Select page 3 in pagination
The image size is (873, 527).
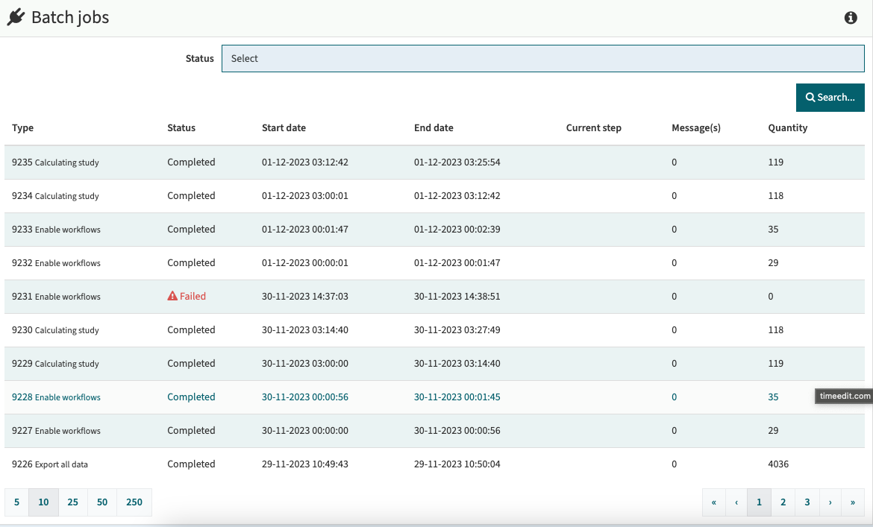click(807, 502)
